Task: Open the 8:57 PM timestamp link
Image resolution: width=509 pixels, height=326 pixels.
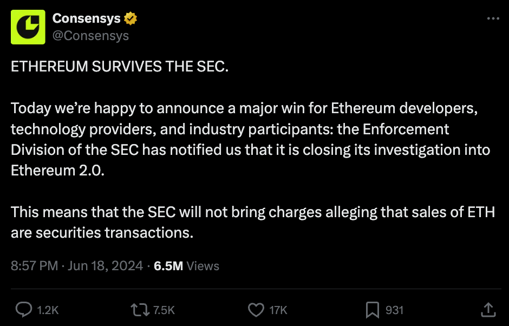Action: [x=35, y=265]
